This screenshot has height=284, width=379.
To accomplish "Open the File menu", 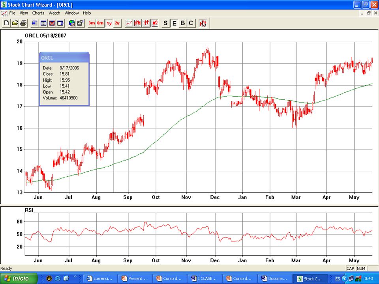I will point(12,13).
